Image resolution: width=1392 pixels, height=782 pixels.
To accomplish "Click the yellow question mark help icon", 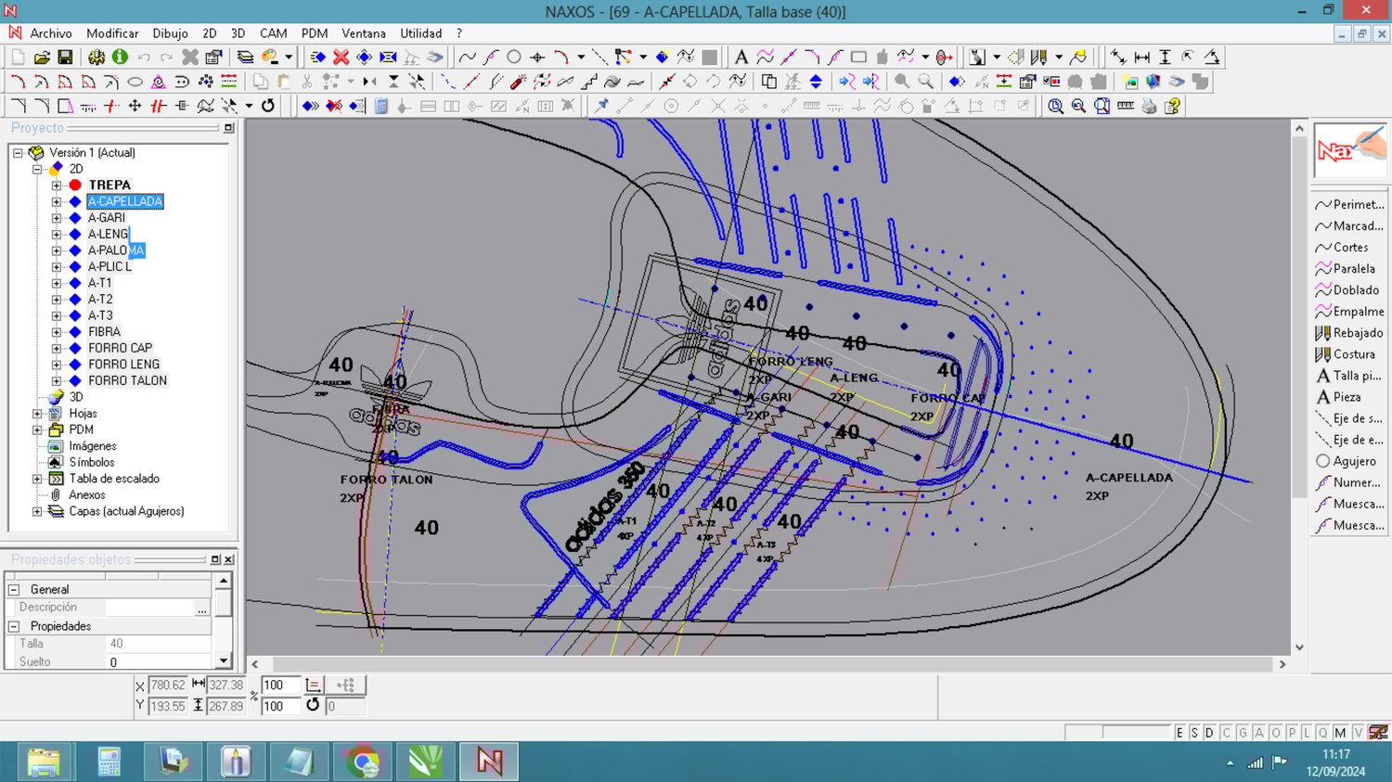I will tap(1172, 106).
